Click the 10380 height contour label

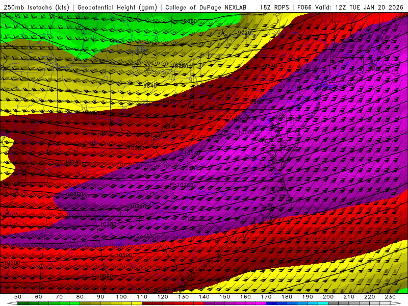tap(108, 224)
